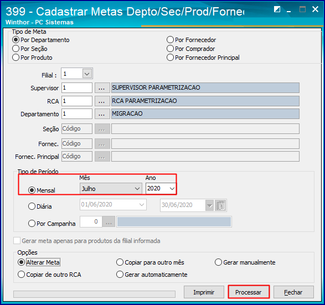Click the Fornec. Código field
The height and width of the screenshot is (305, 325).
click(x=77, y=143)
